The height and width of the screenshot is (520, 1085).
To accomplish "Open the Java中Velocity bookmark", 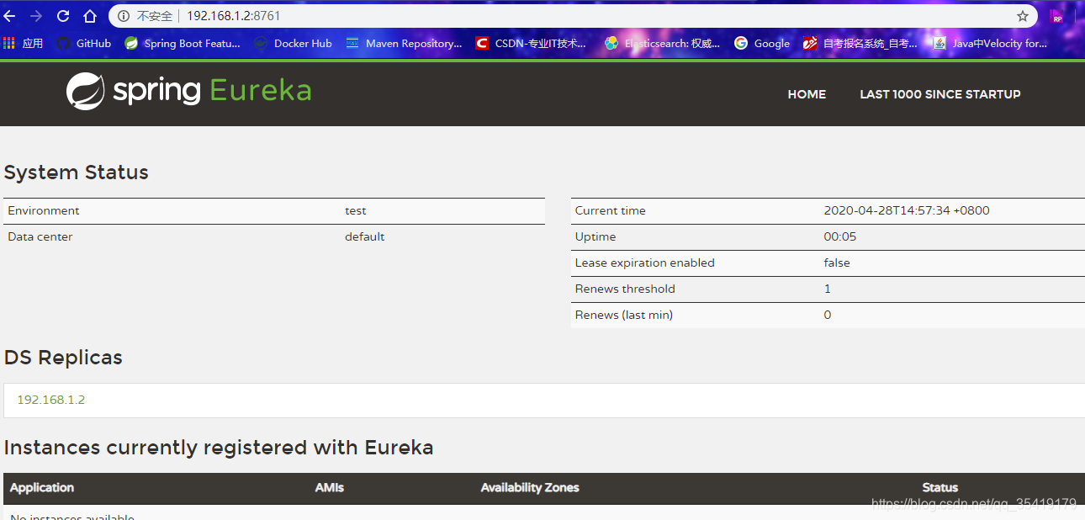I will [990, 43].
